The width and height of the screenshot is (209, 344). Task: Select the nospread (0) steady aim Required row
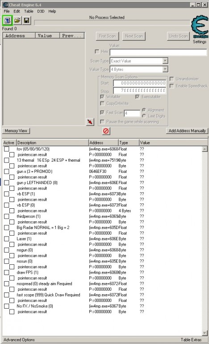tap(103, 284)
